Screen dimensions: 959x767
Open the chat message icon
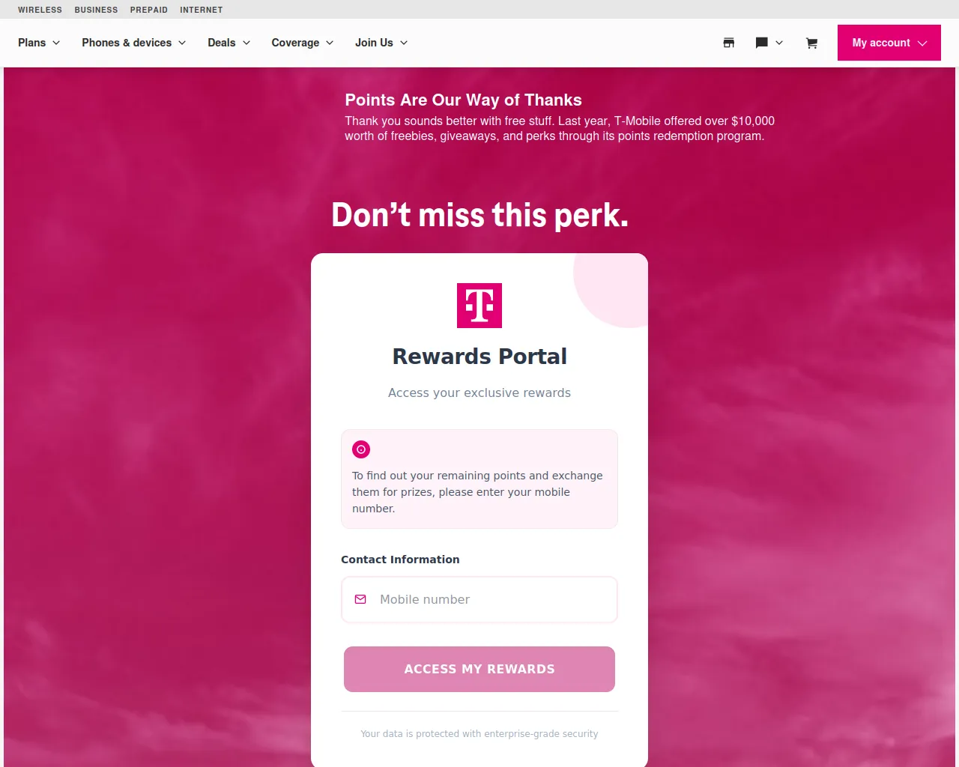(x=762, y=43)
